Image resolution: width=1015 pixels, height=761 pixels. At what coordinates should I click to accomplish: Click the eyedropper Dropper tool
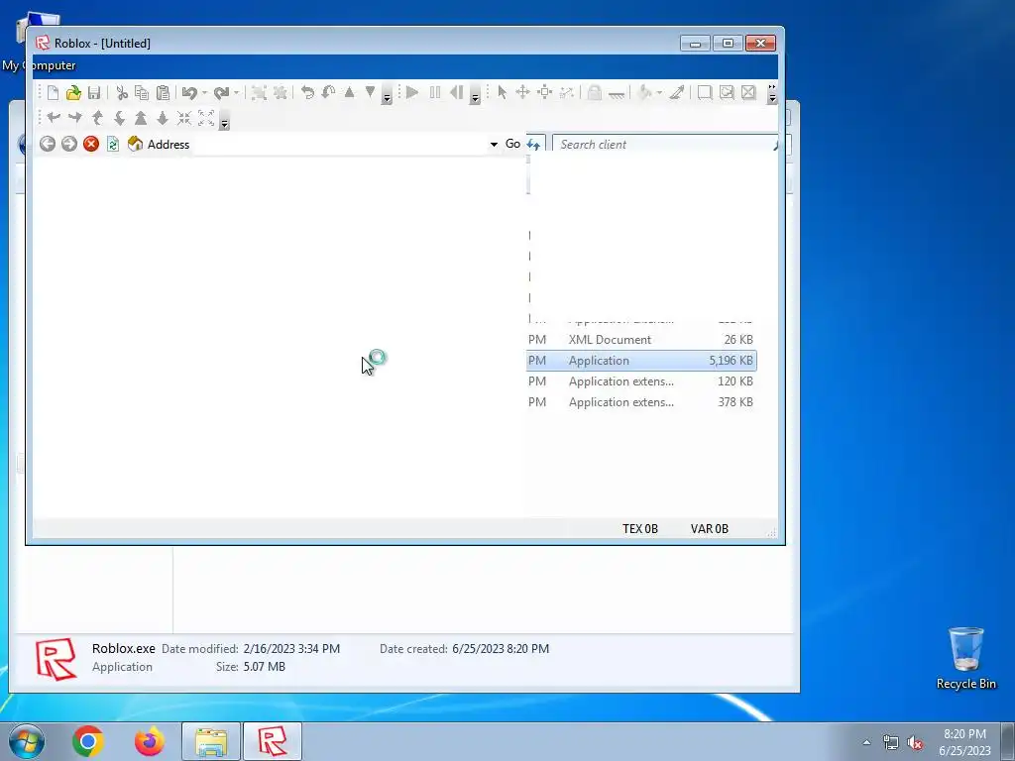point(676,92)
